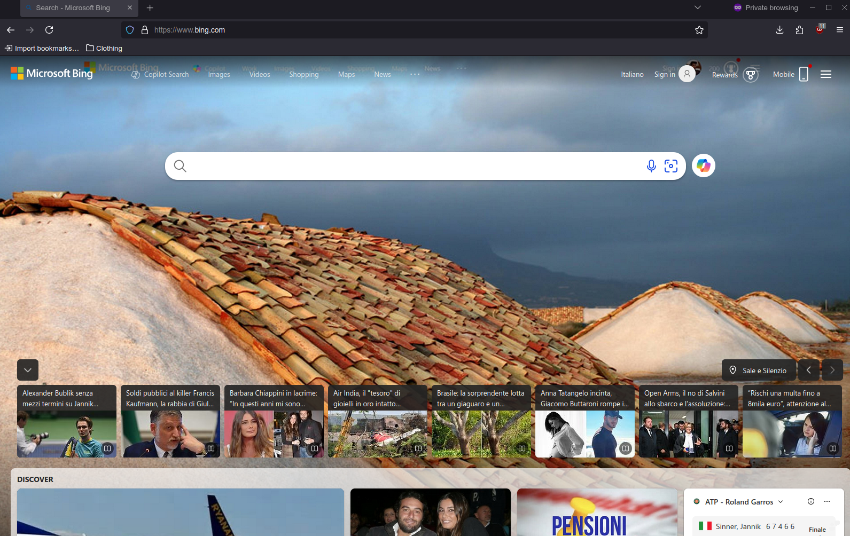Click the search magnifier icon
The height and width of the screenshot is (536, 850).
[180, 166]
